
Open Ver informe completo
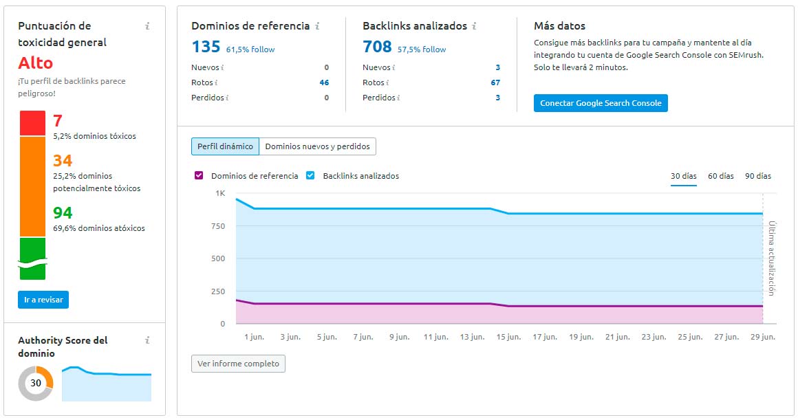[238, 364]
